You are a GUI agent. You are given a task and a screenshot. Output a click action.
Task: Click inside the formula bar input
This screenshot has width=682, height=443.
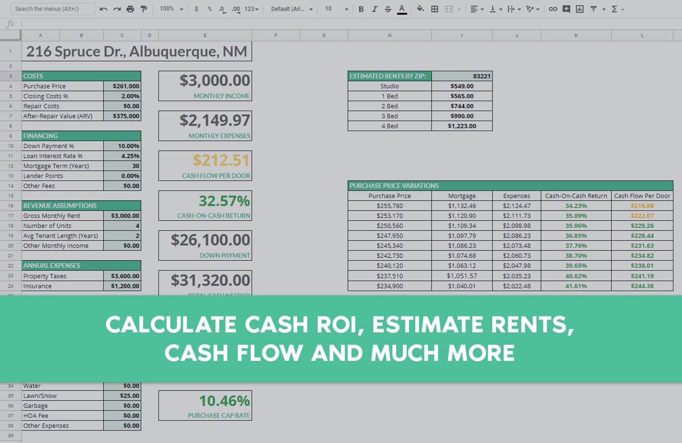click(351, 24)
